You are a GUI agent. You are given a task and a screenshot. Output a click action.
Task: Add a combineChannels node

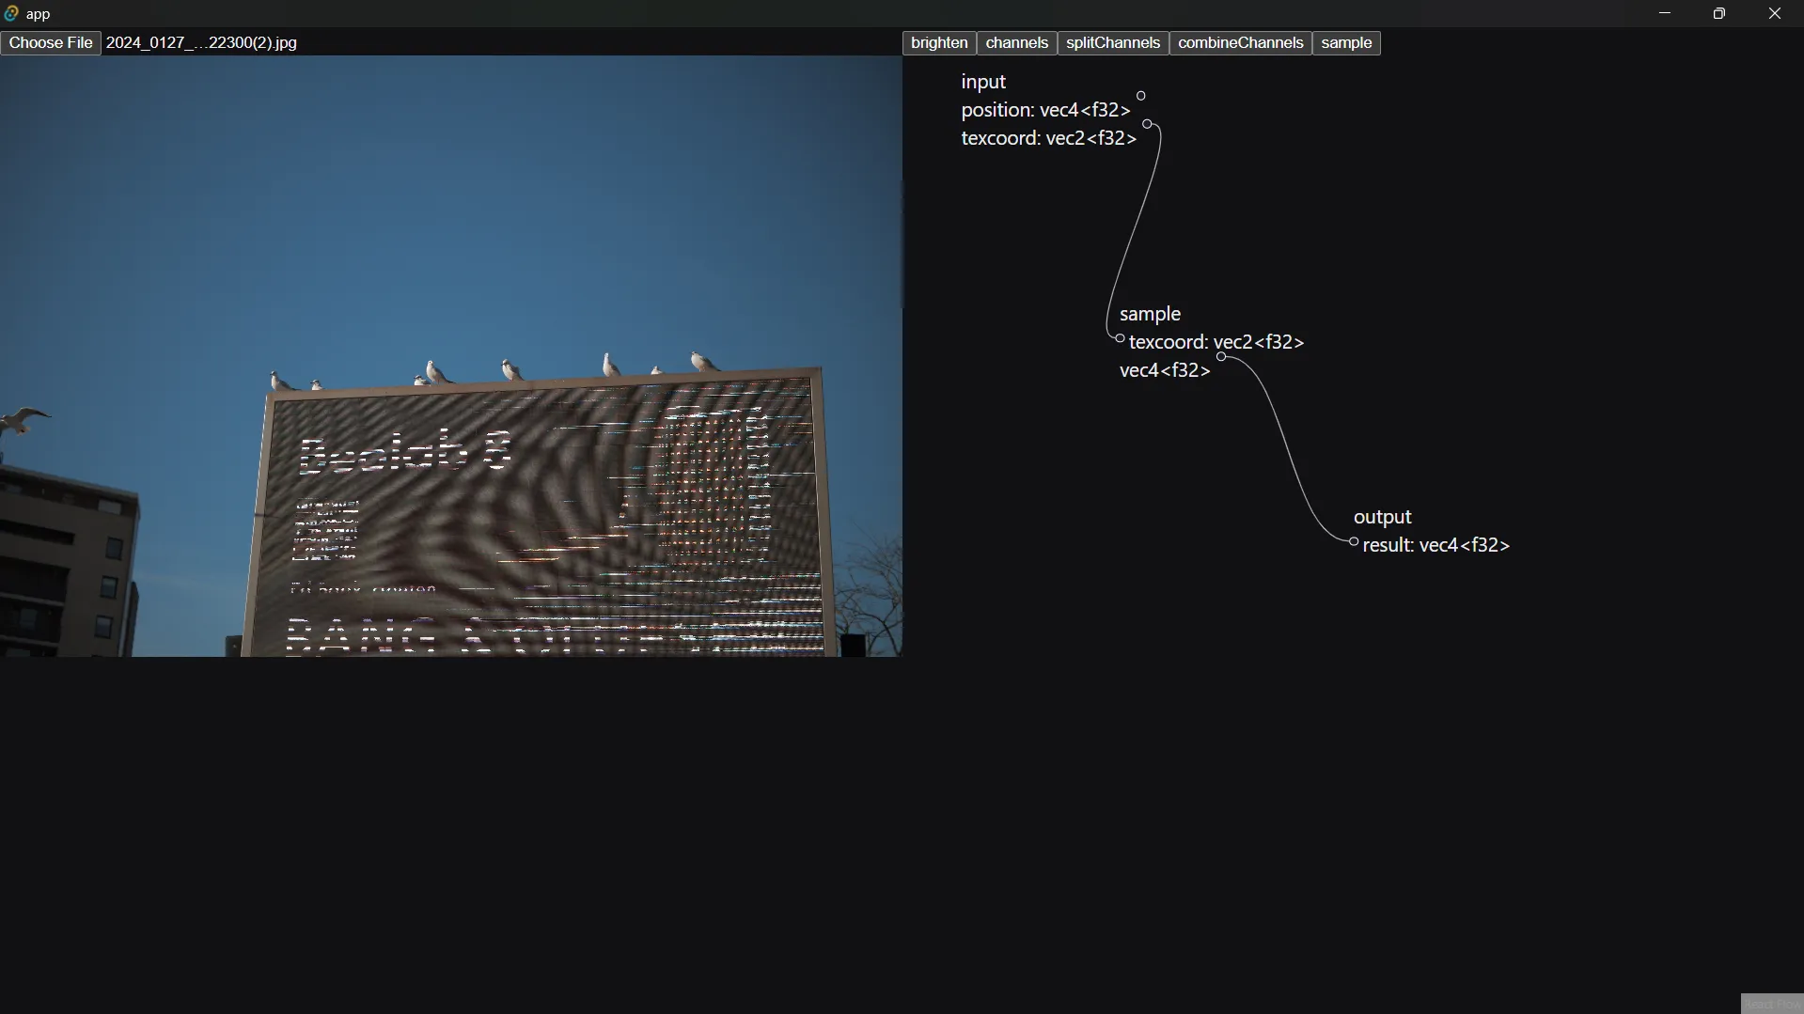click(x=1240, y=43)
